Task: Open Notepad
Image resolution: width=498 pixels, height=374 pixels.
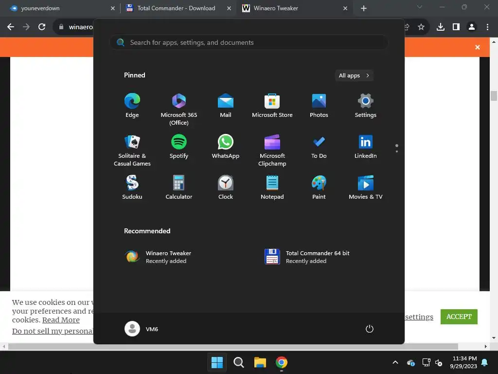Action: pyautogui.click(x=272, y=188)
